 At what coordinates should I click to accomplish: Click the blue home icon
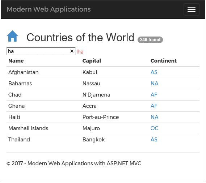[x=12, y=36]
